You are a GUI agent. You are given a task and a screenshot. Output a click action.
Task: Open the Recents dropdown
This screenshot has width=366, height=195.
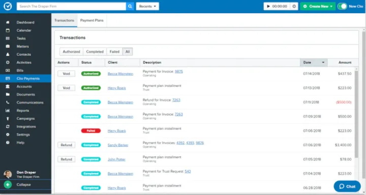tap(147, 6)
